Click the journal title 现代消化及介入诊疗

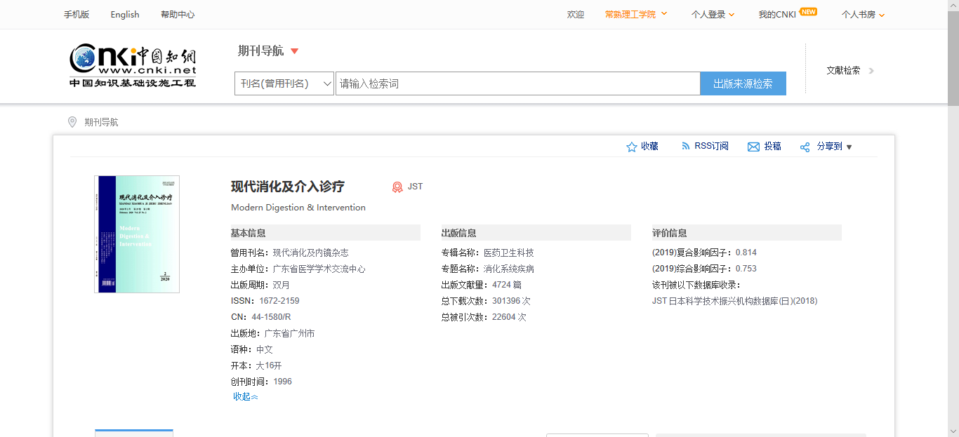tap(288, 187)
